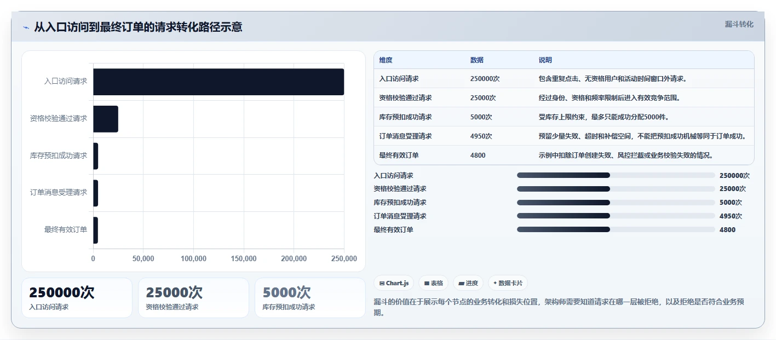Click the 最终有效订单 y-axis label in the chart
The image size is (776, 340).
click(66, 229)
